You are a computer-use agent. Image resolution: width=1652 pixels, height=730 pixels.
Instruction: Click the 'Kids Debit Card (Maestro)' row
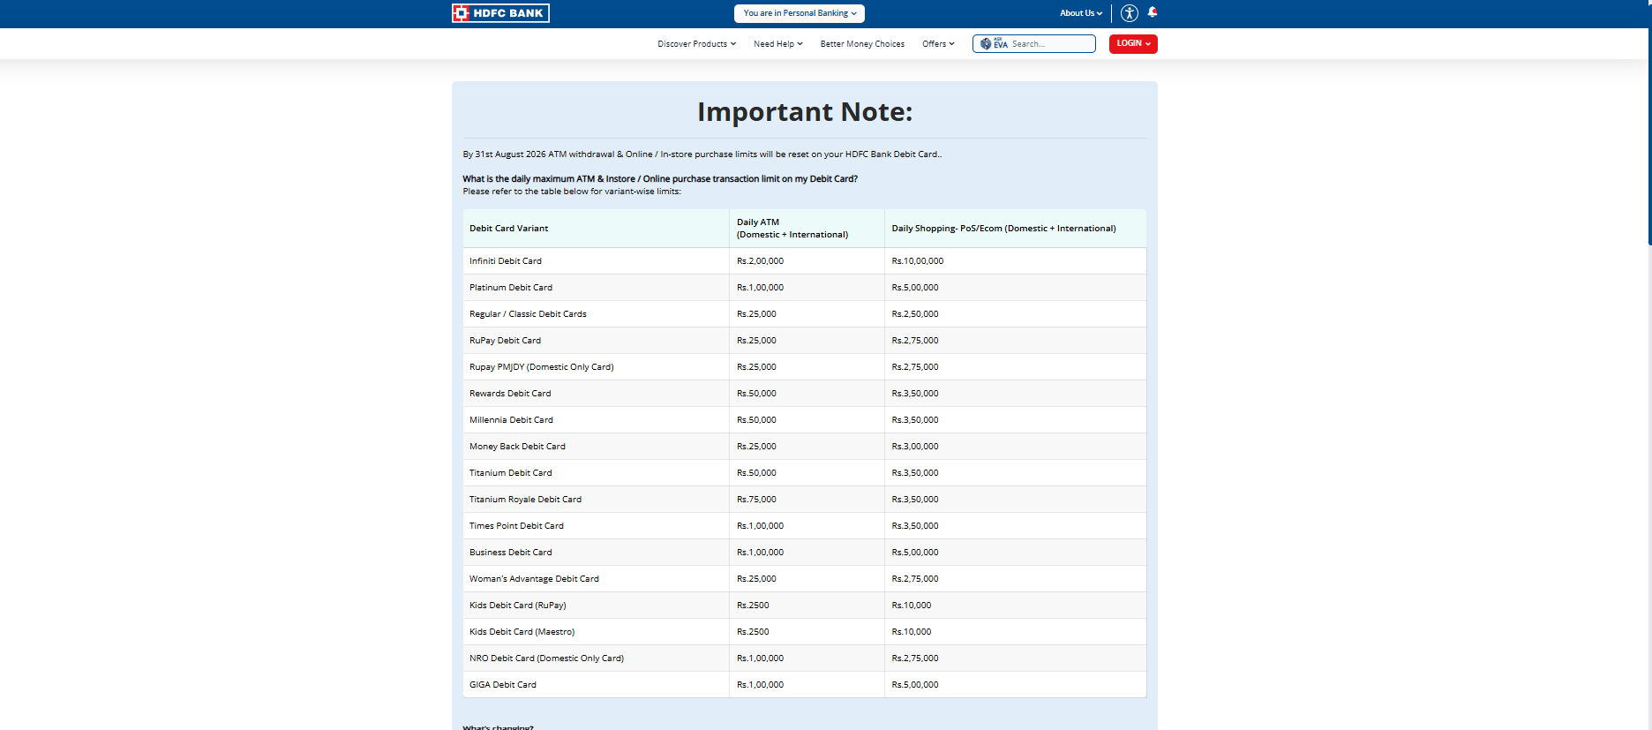522,632
